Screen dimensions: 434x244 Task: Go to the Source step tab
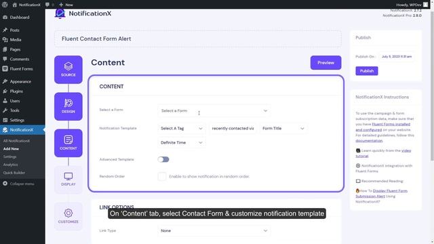68,70
